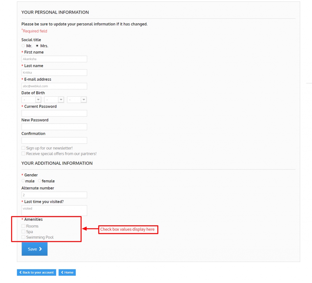Screen dimensions: 312x283
Task: Go Back to your account
Action: (x=37, y=272)
